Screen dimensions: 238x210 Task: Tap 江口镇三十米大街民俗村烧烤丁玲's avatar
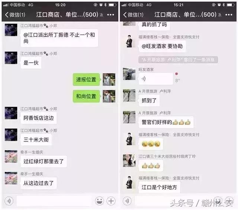(129, 161)
